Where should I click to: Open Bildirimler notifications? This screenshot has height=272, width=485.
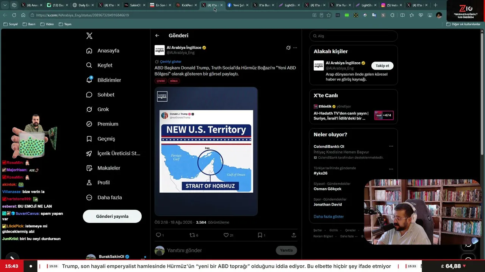[103, 80]
